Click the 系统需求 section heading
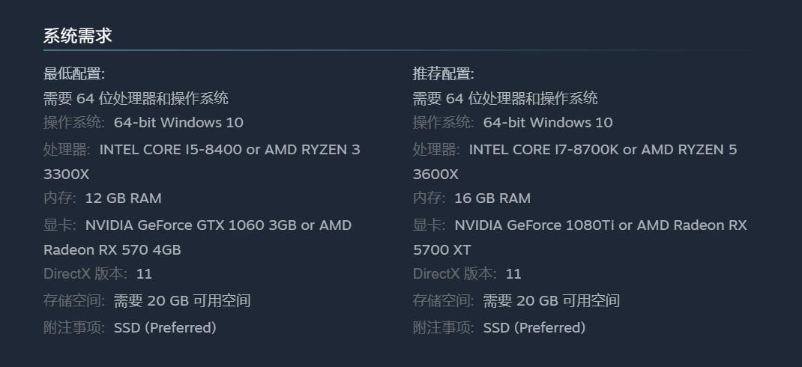 tap(78, 36)
